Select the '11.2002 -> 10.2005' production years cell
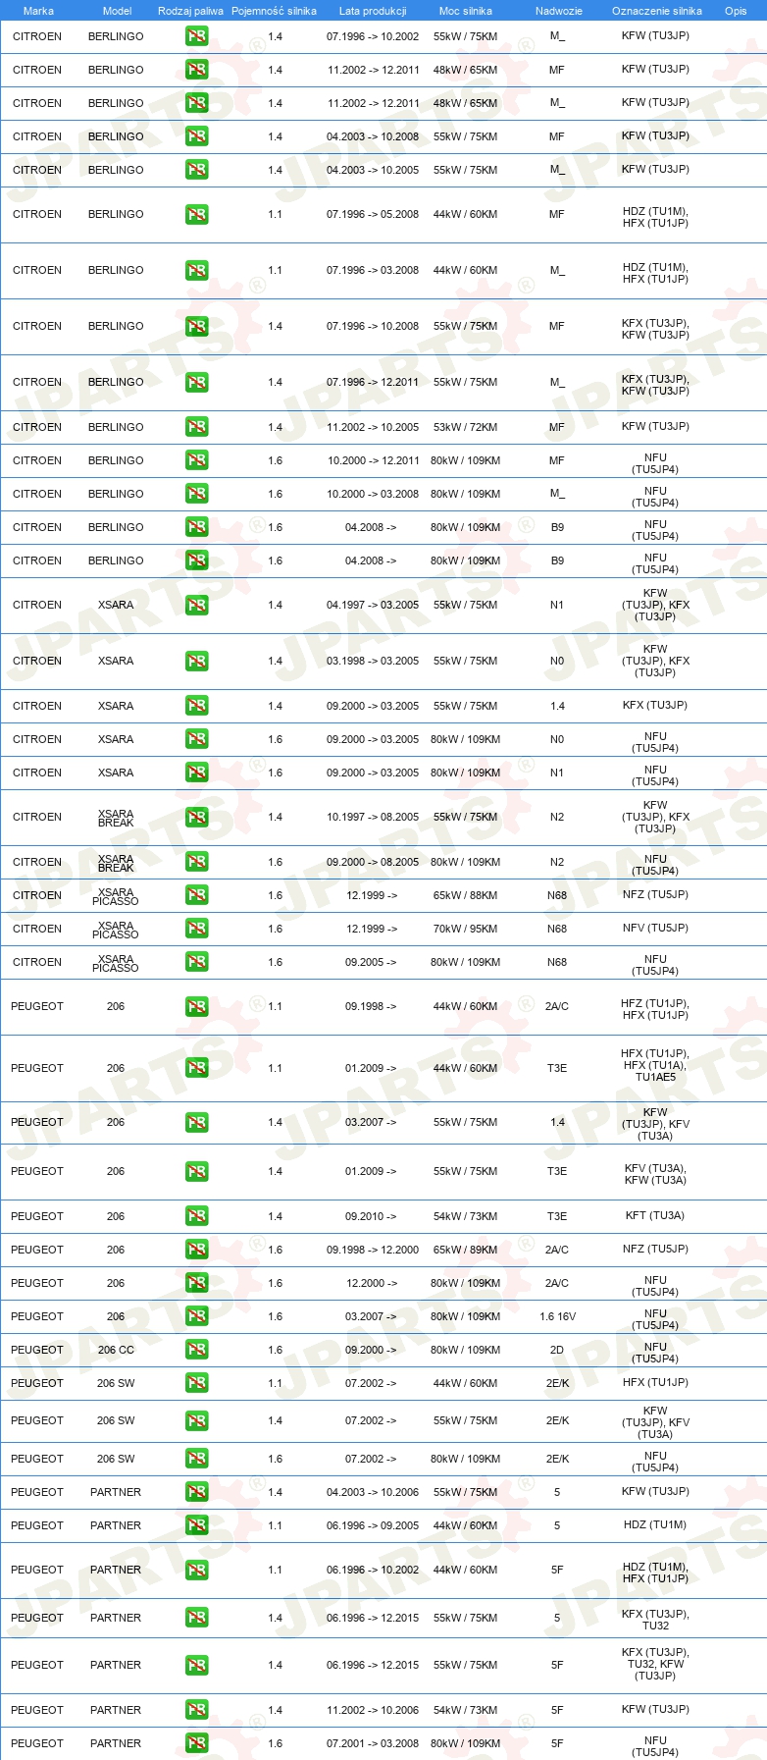The height and width of the screenshot is (1760, 767). pyautogui.click(x=373, y=427)
